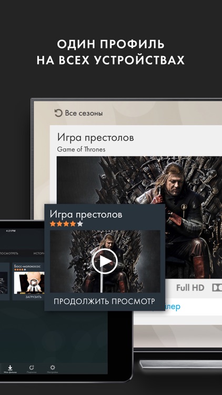The image size is (222, 395).
Task: Tap ПРОДОЛЖИТЬ ПРОСМОТР button
Action: pyautogui.click(x=104, y=301)
